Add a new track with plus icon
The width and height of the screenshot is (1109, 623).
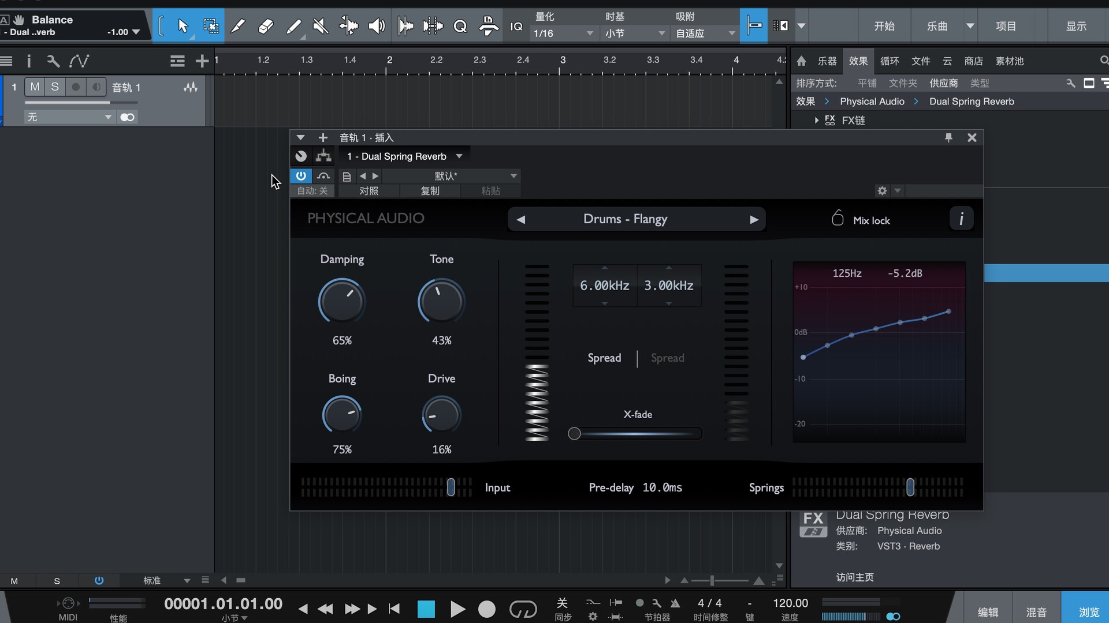tap(202, 61)
